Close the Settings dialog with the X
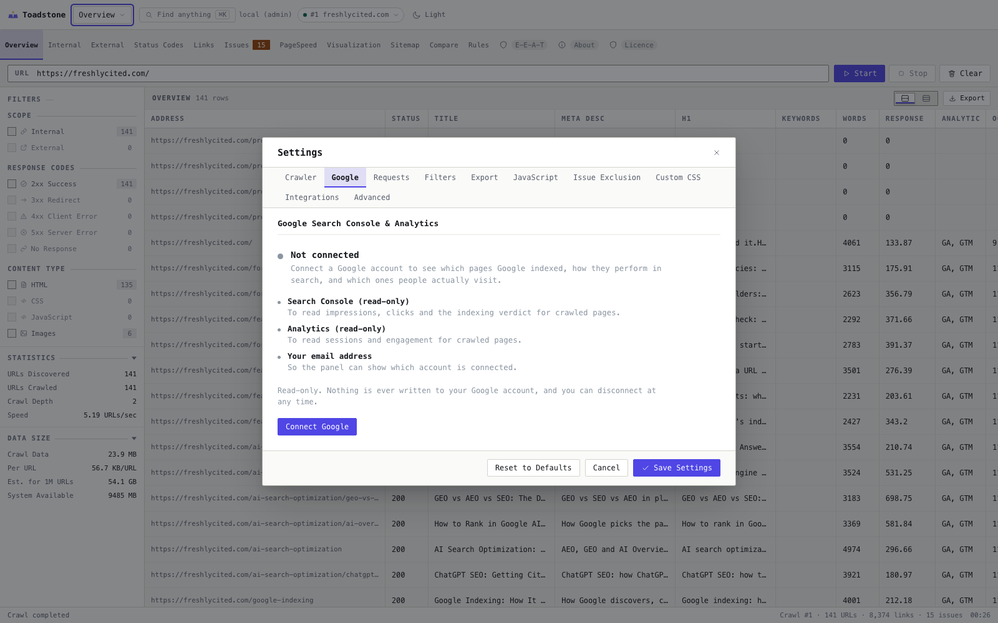 tap(717, 153)
